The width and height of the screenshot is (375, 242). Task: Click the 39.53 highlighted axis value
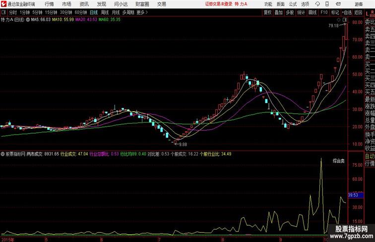pos(356,195)
